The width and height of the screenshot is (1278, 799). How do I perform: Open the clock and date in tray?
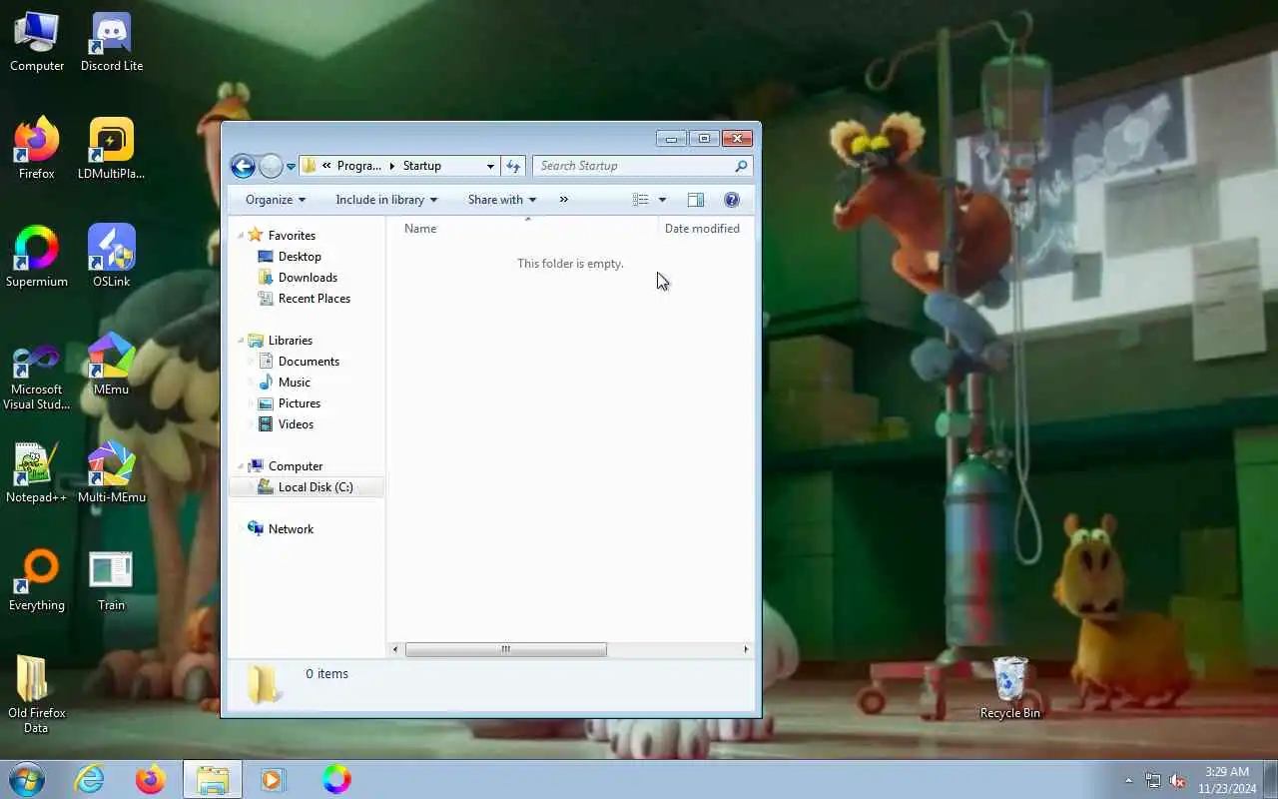(x=1227, y=780)
